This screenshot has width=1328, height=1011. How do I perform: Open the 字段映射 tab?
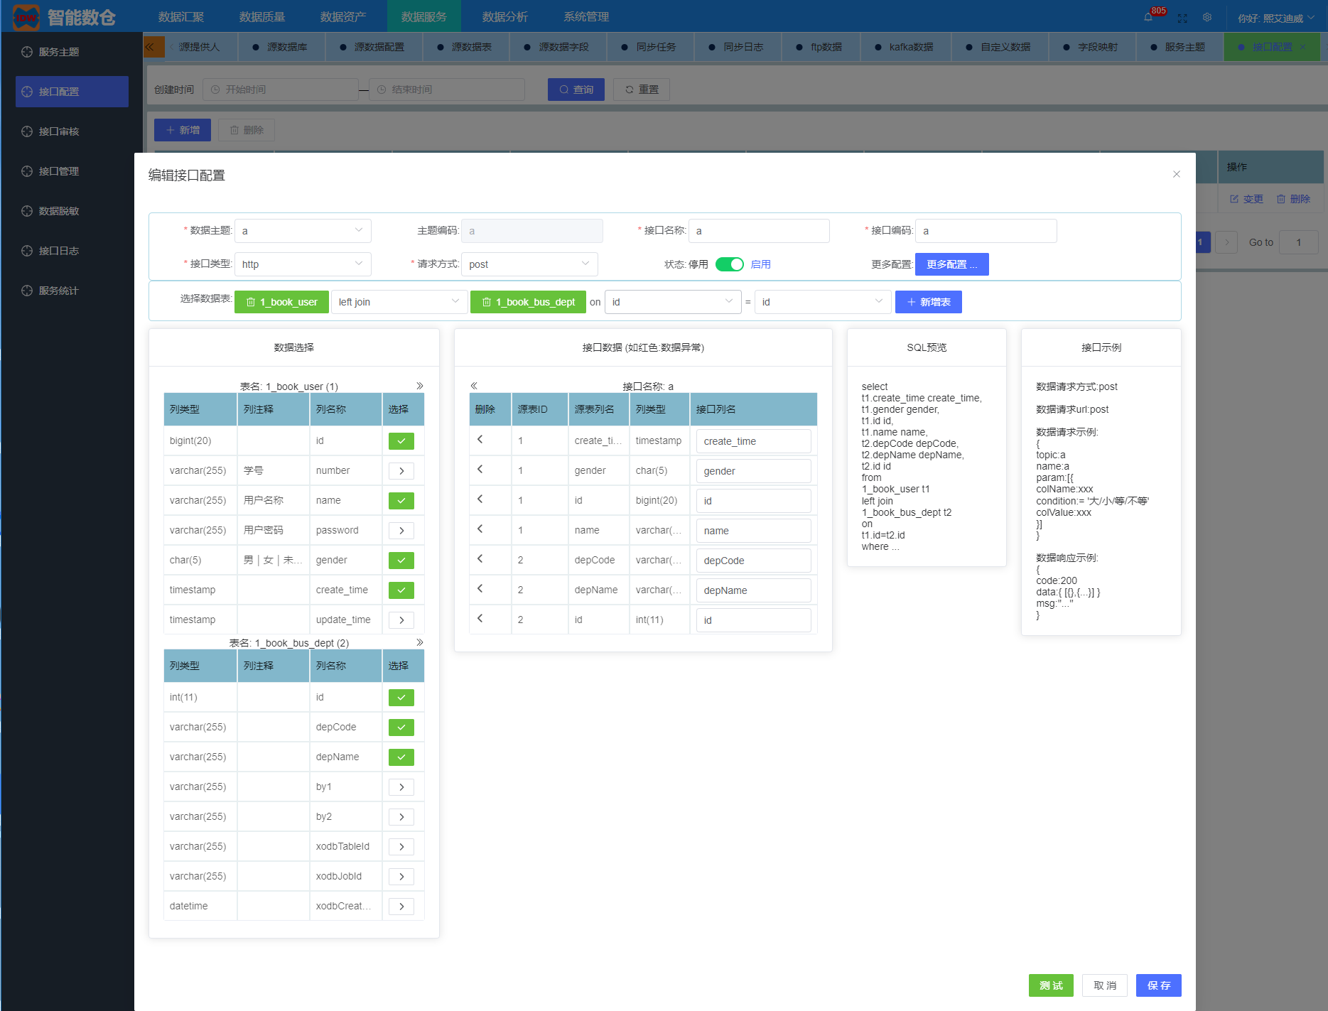tap(1091, 47)
